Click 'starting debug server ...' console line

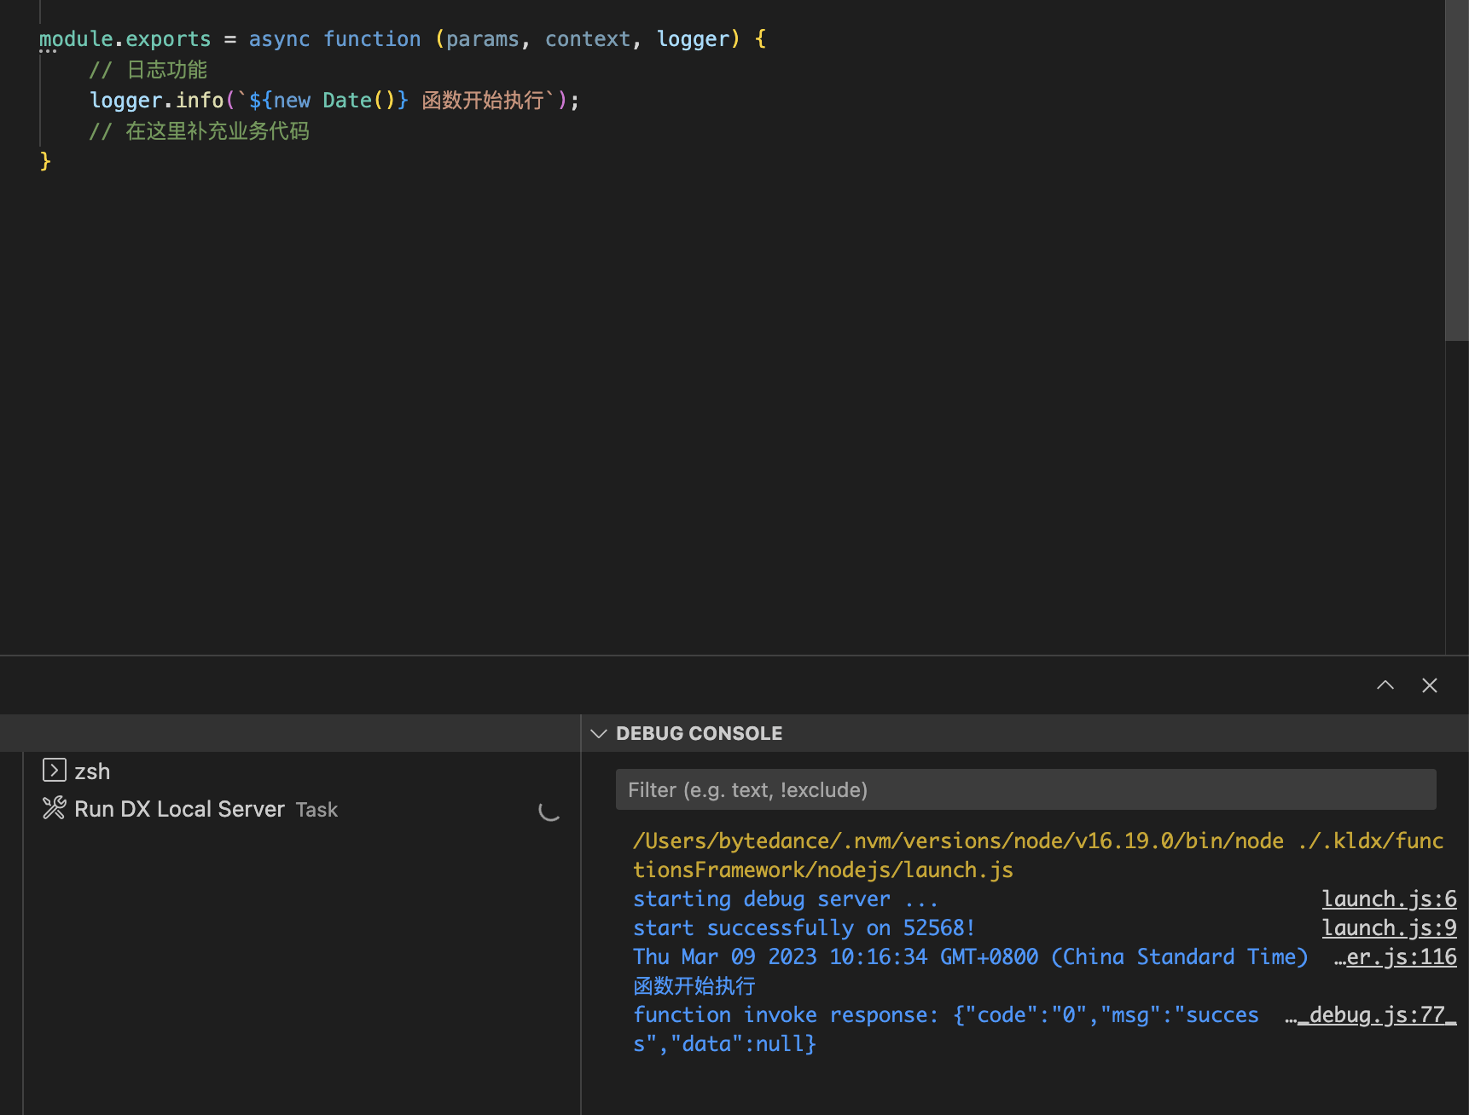click(785, 898)
